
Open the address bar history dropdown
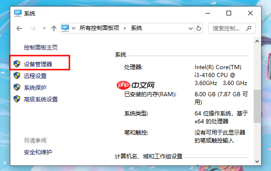tap(191, 28)
